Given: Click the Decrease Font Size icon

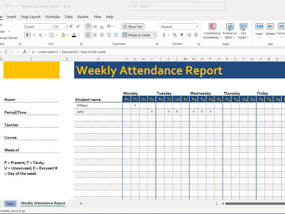Looking at the screenshot, I should pos(78,27).
